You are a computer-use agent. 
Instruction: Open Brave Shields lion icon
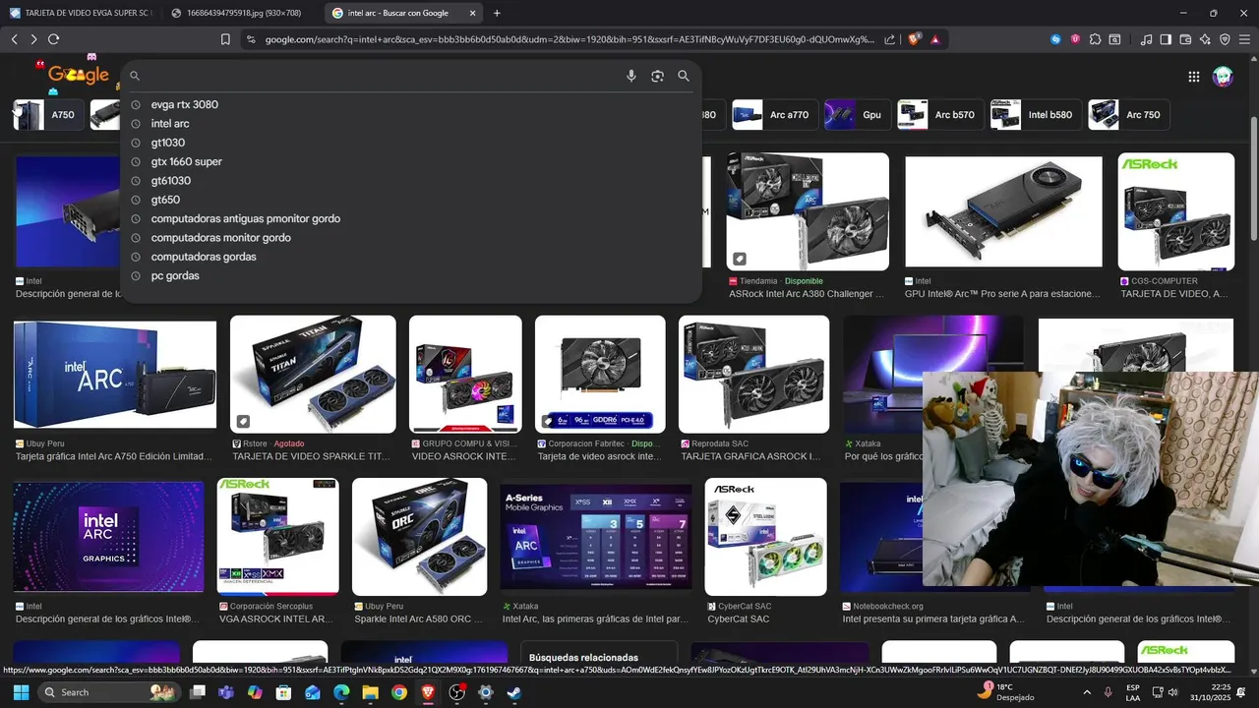[x=914, y=39]
